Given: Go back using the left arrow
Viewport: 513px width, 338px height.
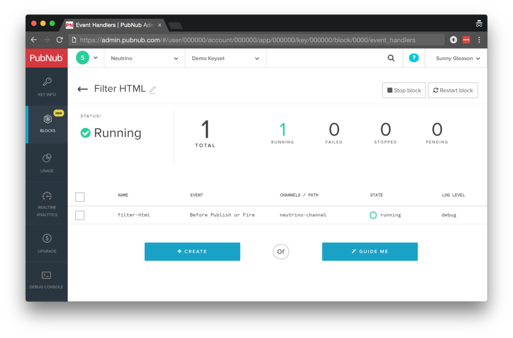Looking at the screenshot, I should [x=83, y=89].
